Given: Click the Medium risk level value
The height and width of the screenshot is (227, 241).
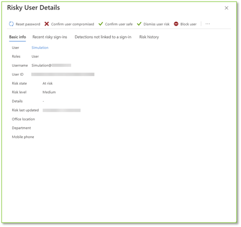Looking at the screenshot, I should click(x=49, y=92).
